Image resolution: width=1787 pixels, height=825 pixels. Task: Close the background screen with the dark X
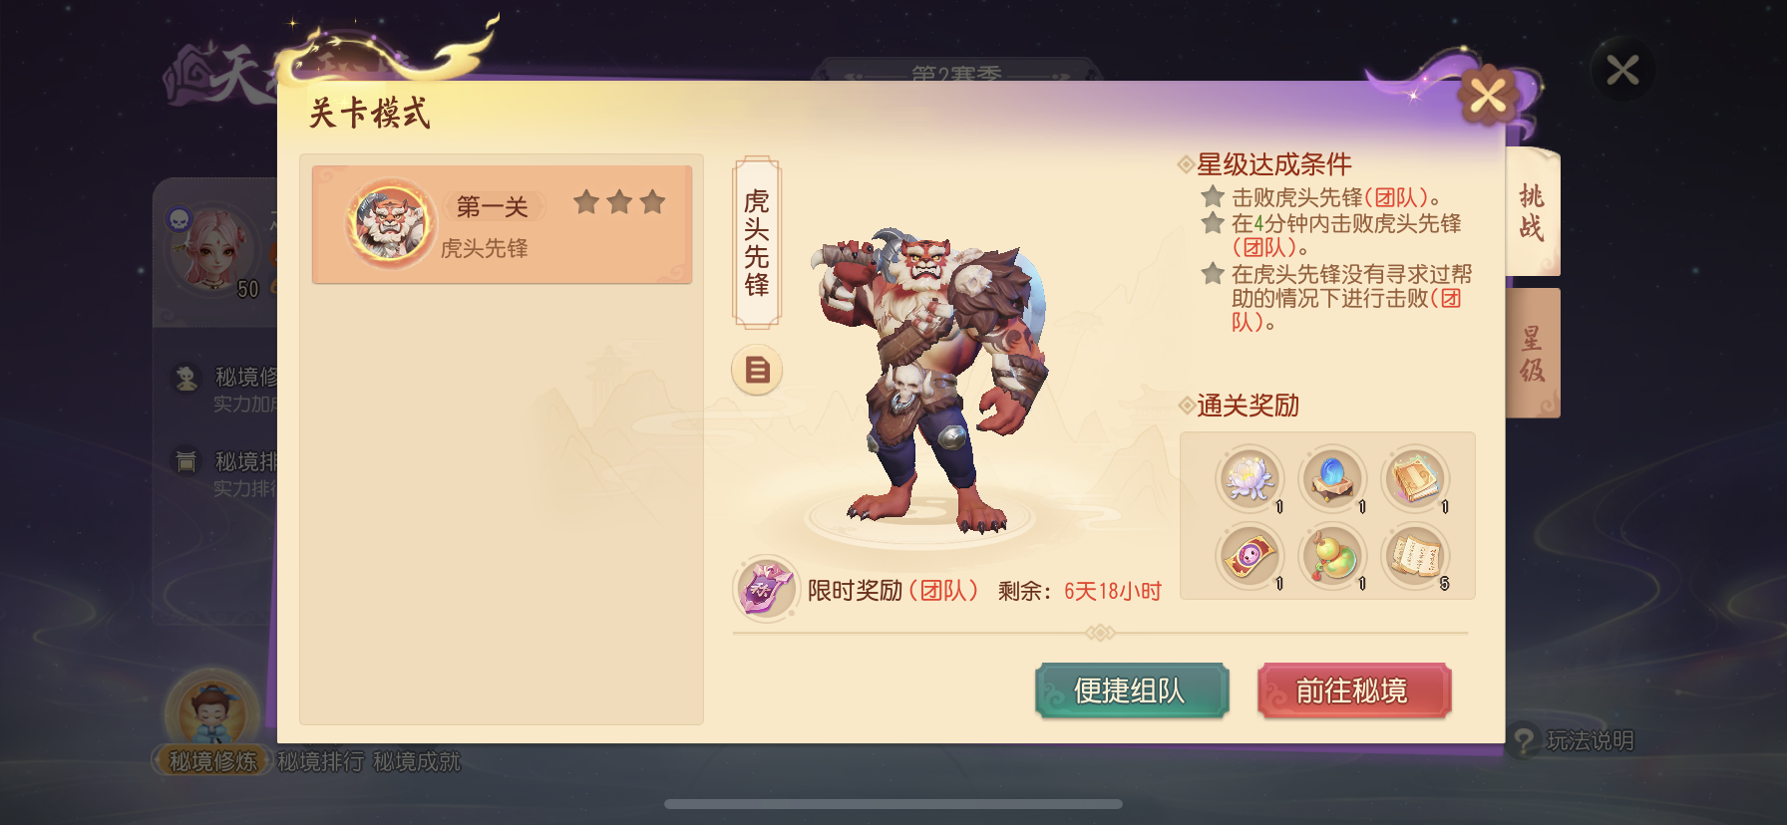(1622, 70)
